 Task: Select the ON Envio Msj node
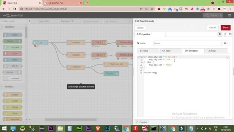pyautogui.click(x=116, y=64)
